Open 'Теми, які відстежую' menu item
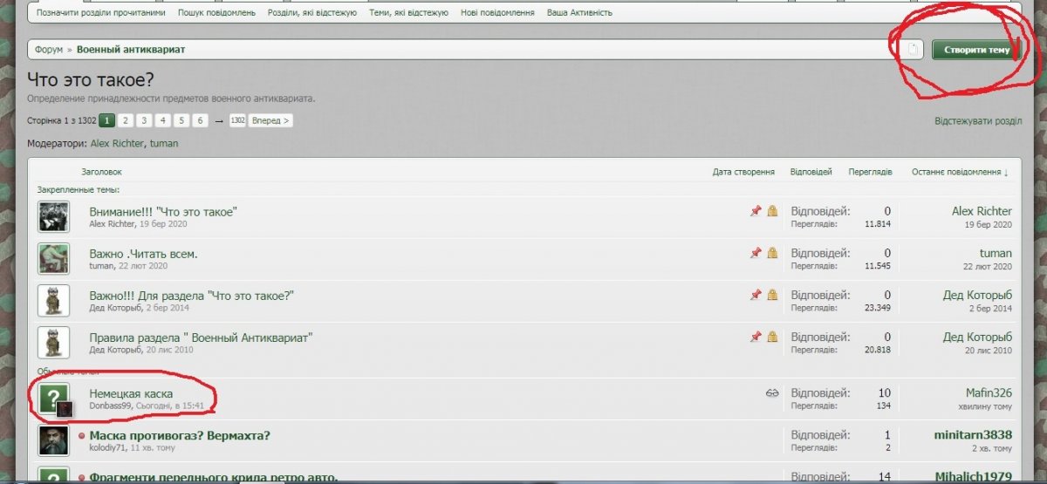1047x484 pixels. click(409, 13)
